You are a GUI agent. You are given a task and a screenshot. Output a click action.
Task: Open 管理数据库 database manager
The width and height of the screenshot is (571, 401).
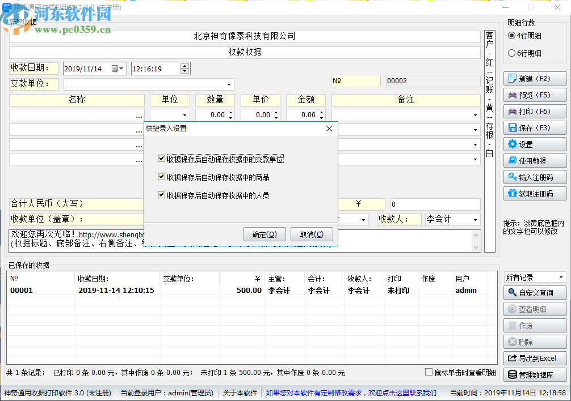coord(535,374)
